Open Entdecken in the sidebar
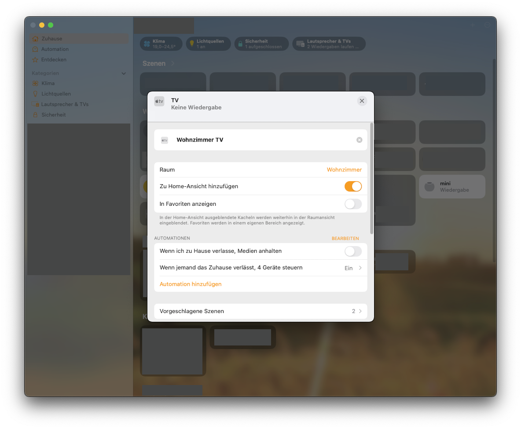Screen dimensions: 521x429 click(79, 60)
